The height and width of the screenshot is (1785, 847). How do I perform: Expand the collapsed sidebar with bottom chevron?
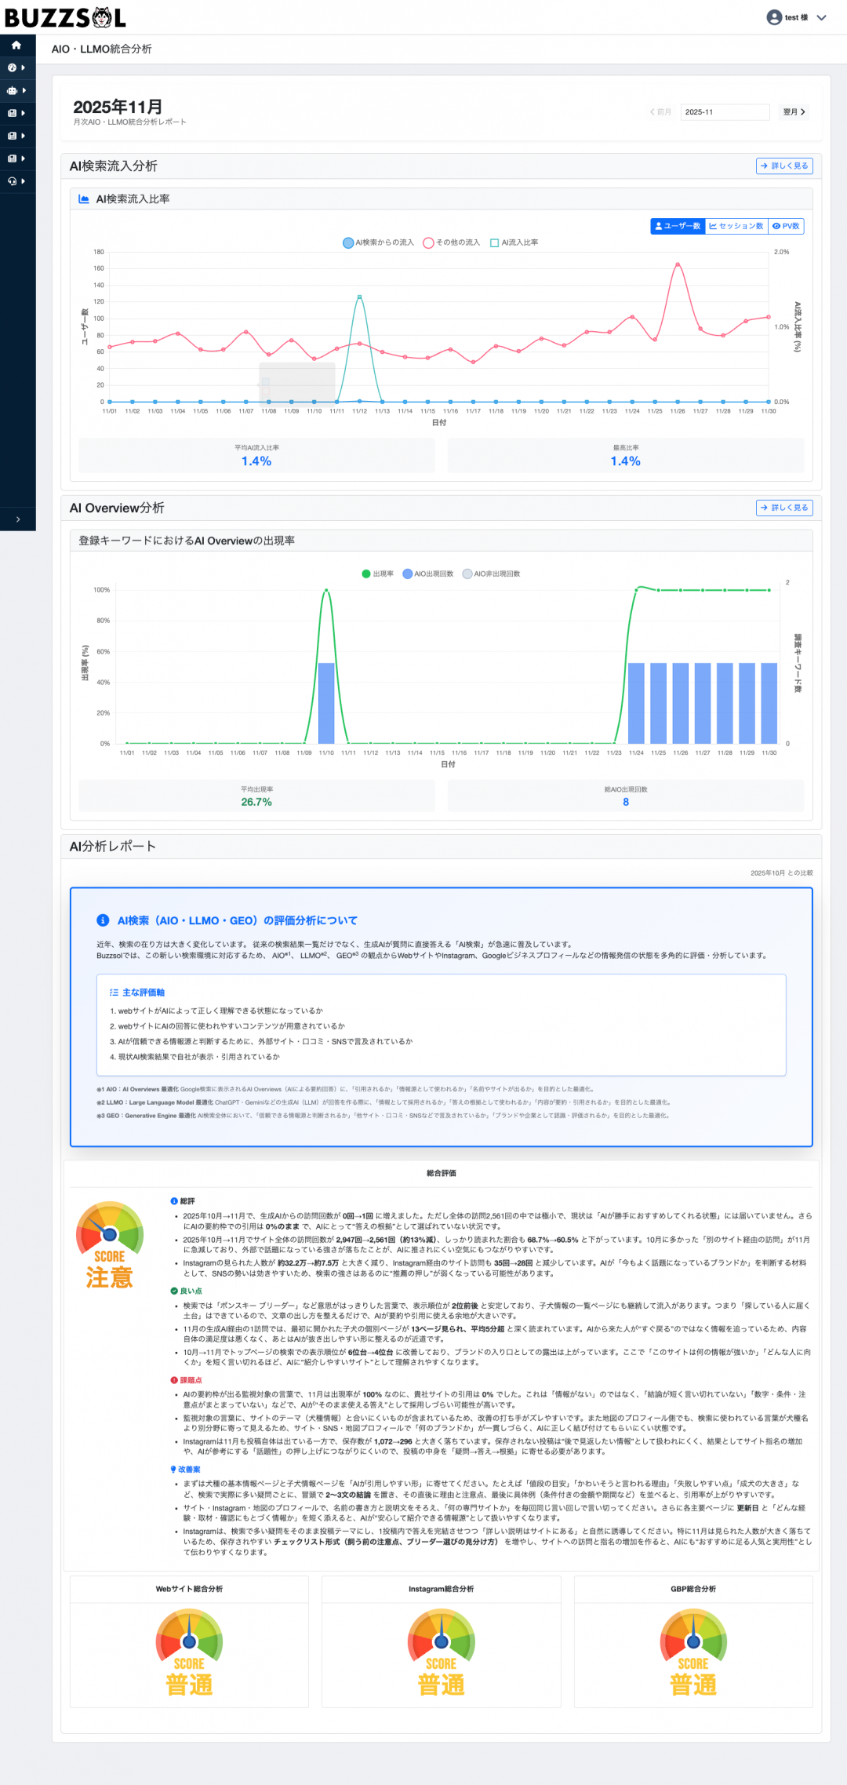[18, 519]
